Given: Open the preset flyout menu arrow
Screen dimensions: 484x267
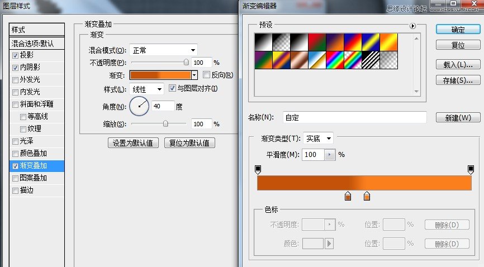Looking at the screenshot, I should [x=413, y=26].
